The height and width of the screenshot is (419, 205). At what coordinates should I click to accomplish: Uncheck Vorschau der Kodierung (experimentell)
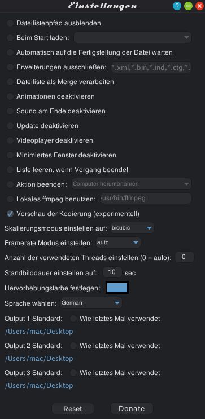(x=10, y=214)
